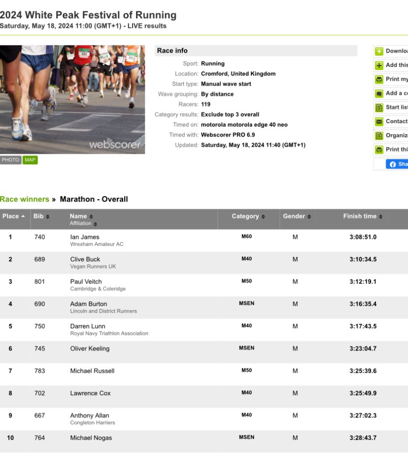Click affiliation Royal Navy Triathlon Association
The height and width of the screenshot is (456, 408).
pos(109,334)
